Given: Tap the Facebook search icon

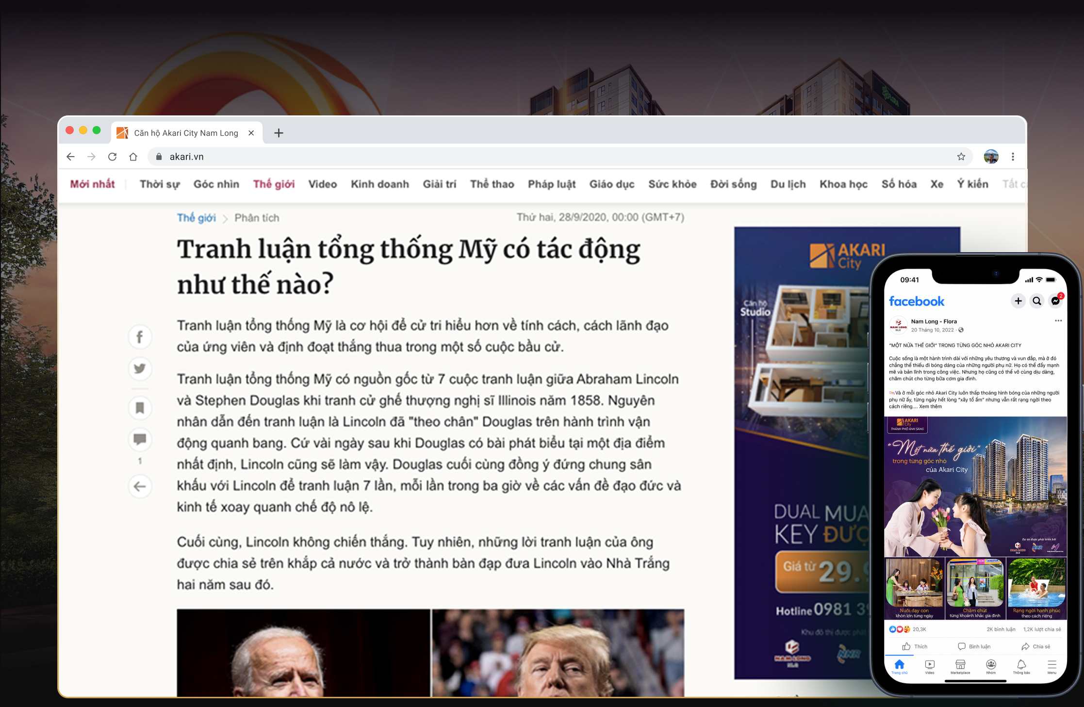Looking at the screenshot, I should pyautogui.click(x=1037, y=301).
